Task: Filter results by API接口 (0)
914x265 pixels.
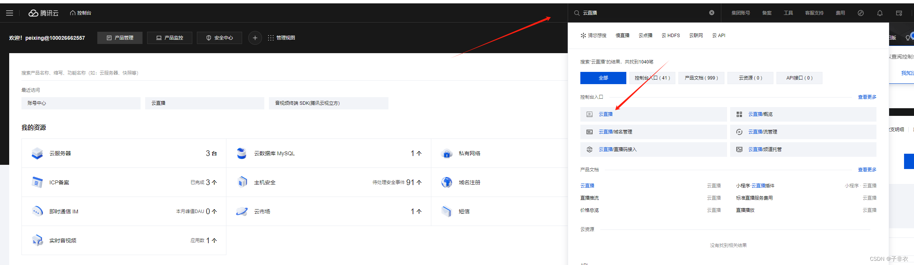Action: pos(799,78)
